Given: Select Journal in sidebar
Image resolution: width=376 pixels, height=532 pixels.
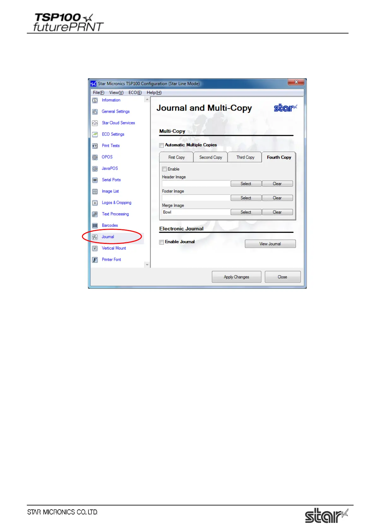Looking at the screenshot, I should tap(108, 237).
